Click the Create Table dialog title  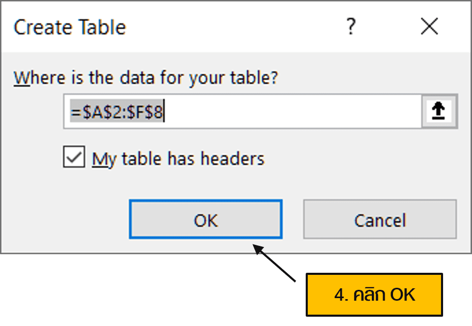pyautogui.click(x=70, y=27)
